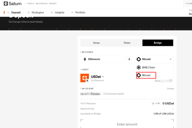Click the 0 USDat receive value
Viewport: 192px width, 128px height.
pyautogui.click(x=168, y=104)
